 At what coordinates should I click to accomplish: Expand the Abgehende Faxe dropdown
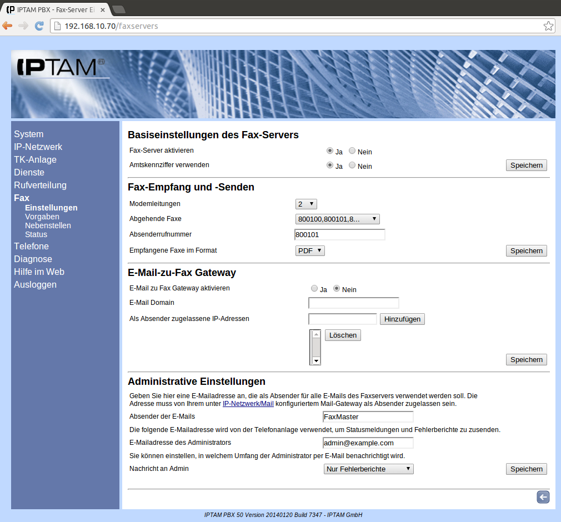337,219
